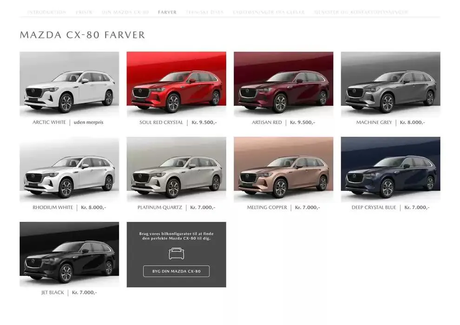The image size is (460, 325).
Task: Open the INTRODUKTION section
Action: [x=48, y=12]
